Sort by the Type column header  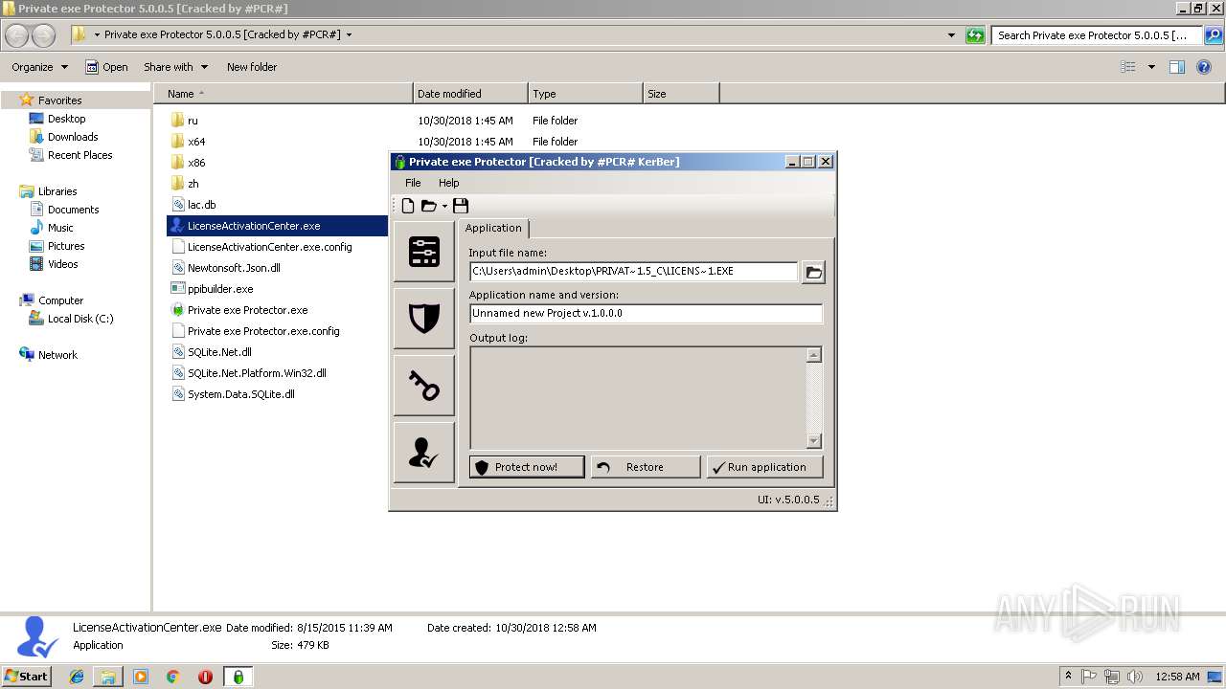pyautogui.click(x=585, y=94)
